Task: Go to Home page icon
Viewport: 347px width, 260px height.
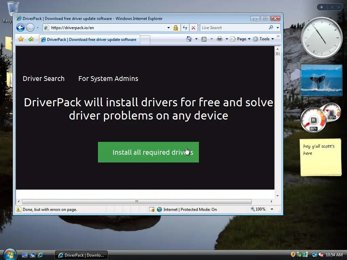Action: pyautogui.click(x=189, y=39)
